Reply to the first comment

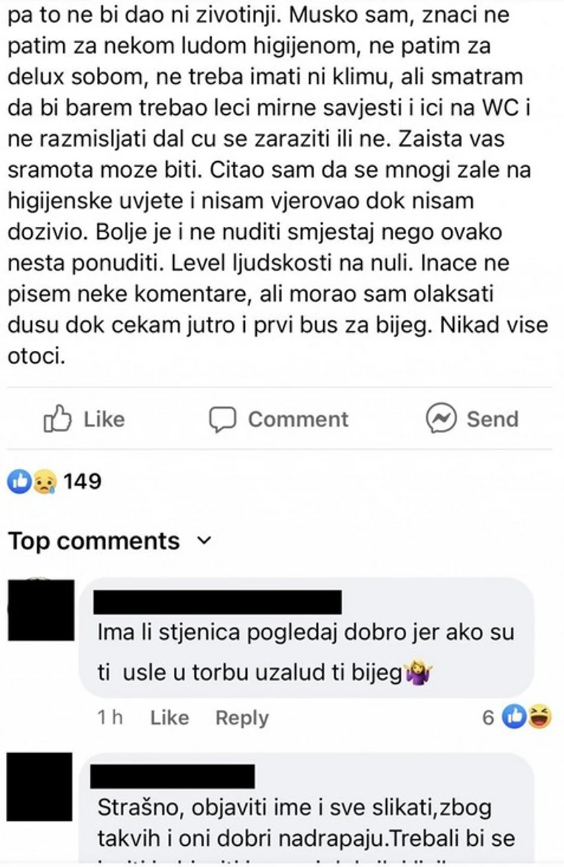click(242, 718)
